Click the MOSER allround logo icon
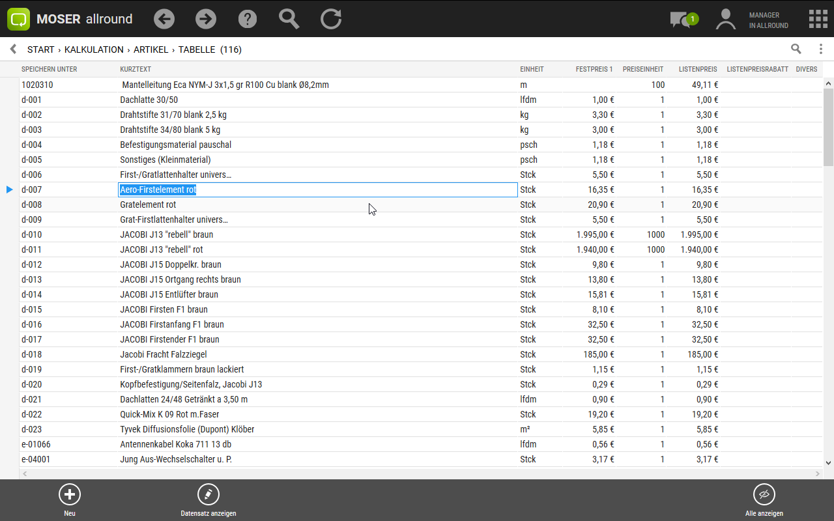This screenshot has height=521, width=834. (x=19, y=19)
